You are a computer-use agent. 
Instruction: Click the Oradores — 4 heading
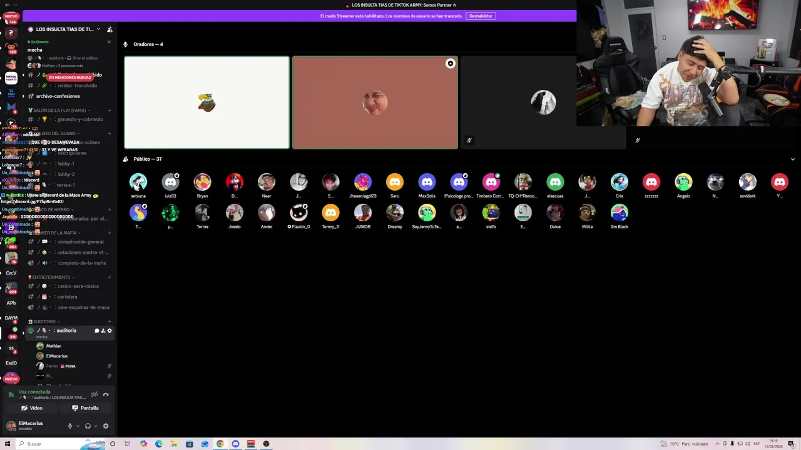point(148,44)
